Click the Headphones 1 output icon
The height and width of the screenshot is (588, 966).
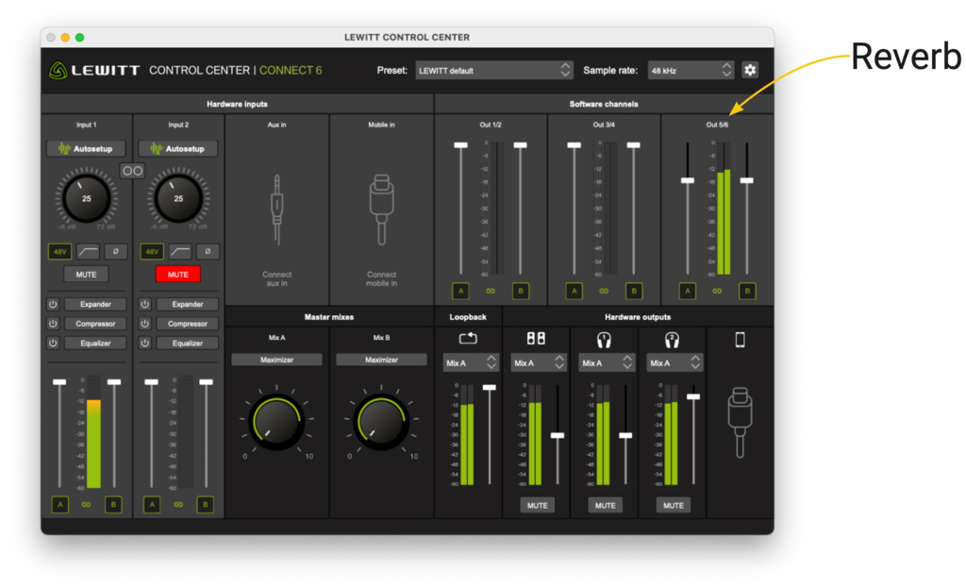point(604,338)
